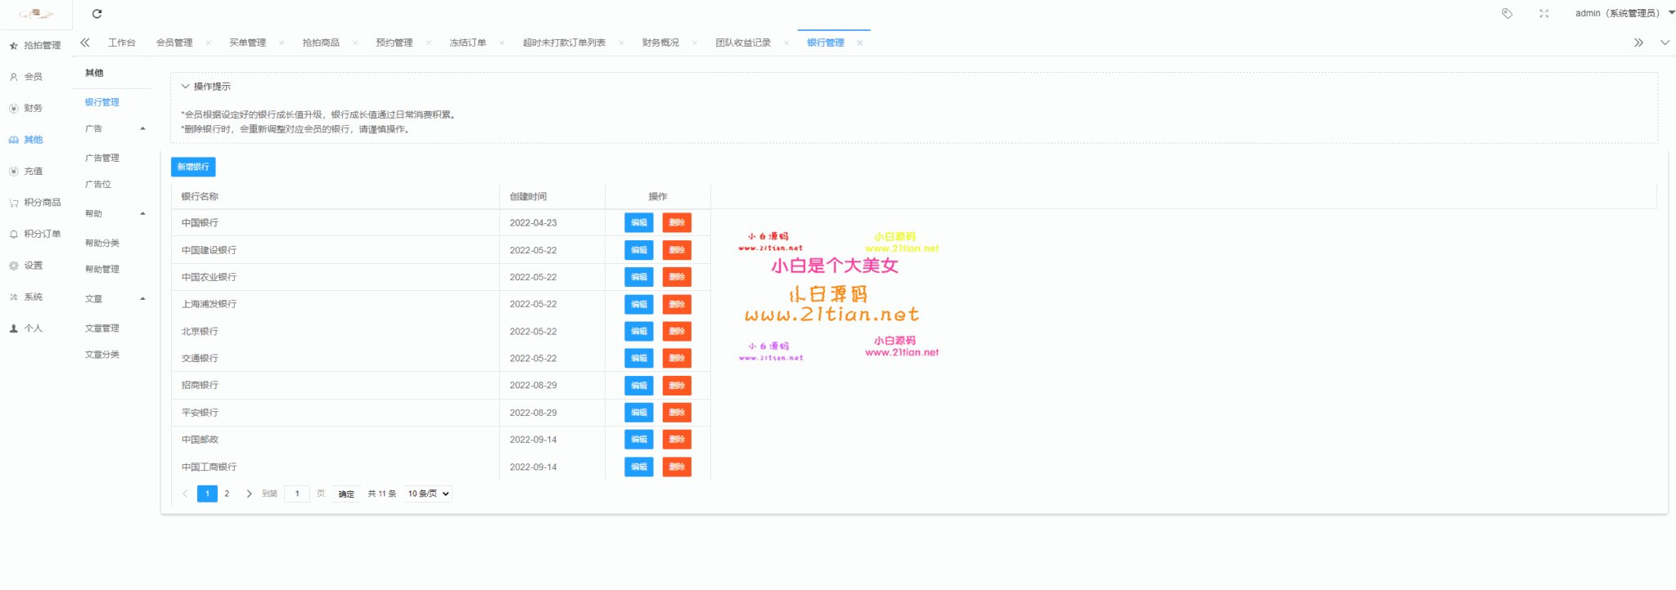Open 设置 in left sidebar

pyautogui.click(x=26, y=265)
